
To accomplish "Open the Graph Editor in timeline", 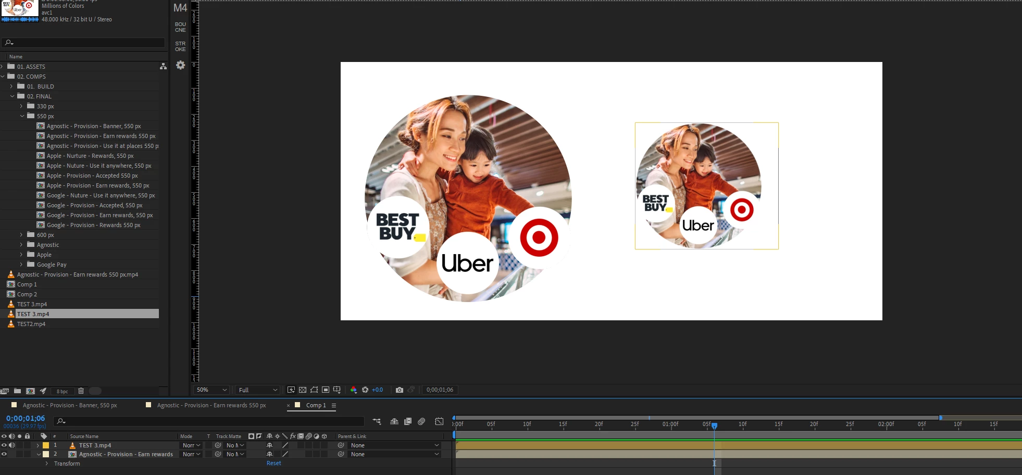I will pos(440,421).
